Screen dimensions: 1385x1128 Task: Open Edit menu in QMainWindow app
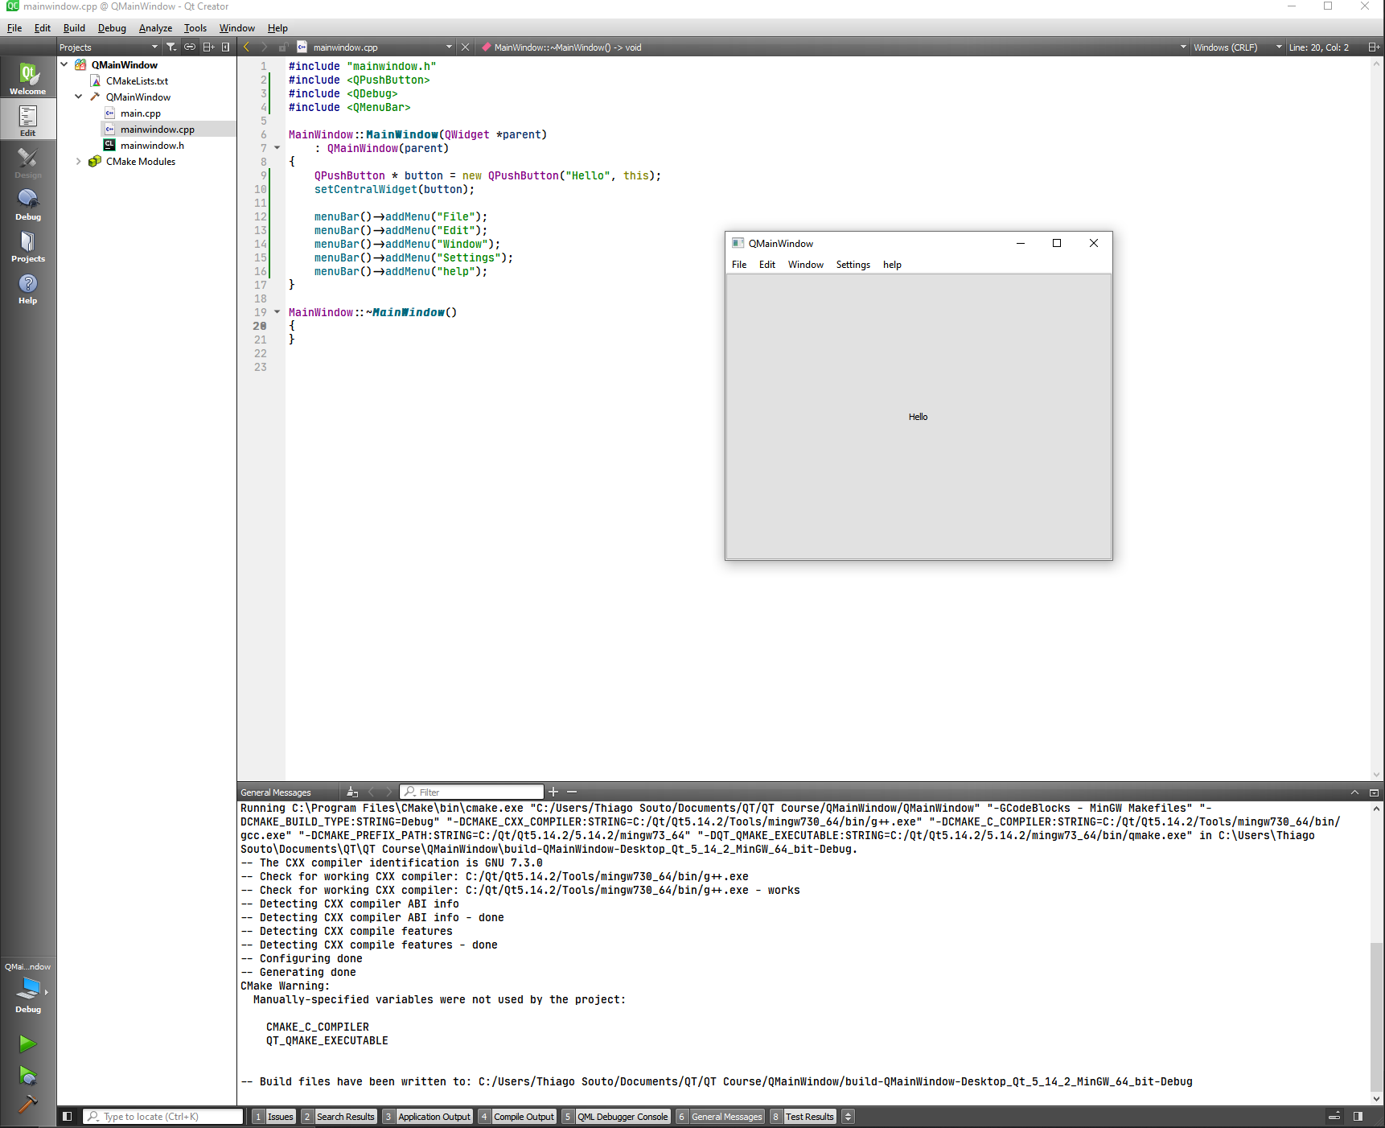pyautogui.click(x=767, y=265)
